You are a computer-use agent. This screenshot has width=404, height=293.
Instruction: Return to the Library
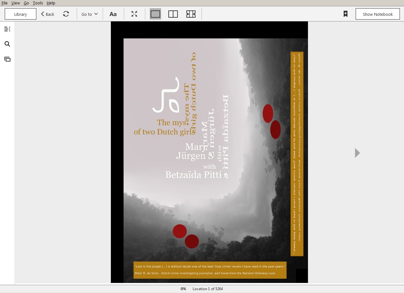[x=21, y=14]
